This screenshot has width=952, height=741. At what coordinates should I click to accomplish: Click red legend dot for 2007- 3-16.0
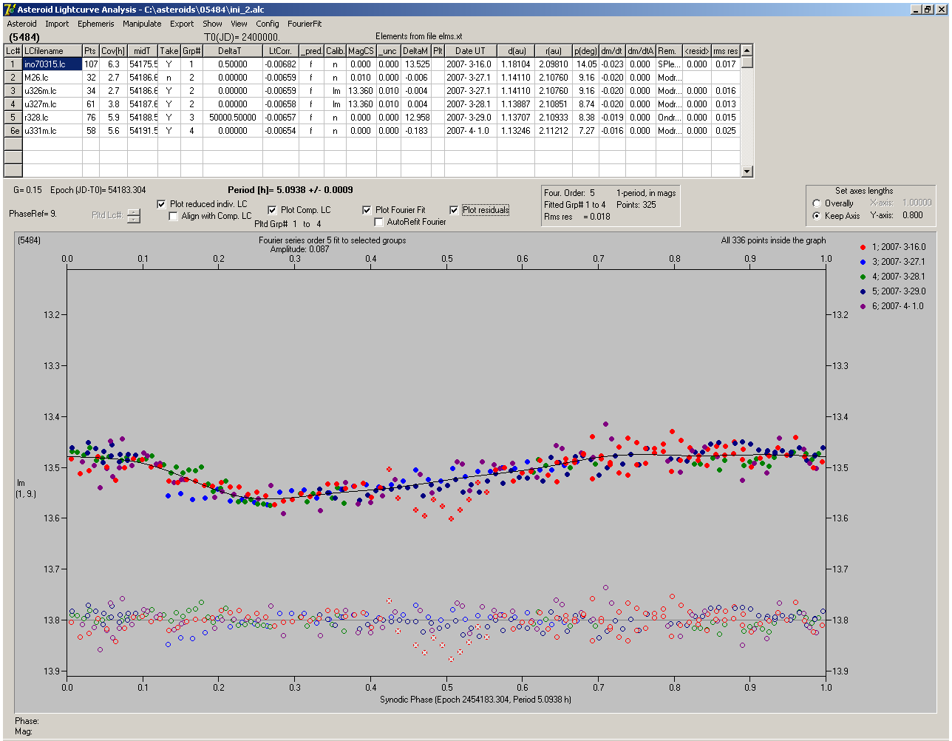tap(863, 247)
